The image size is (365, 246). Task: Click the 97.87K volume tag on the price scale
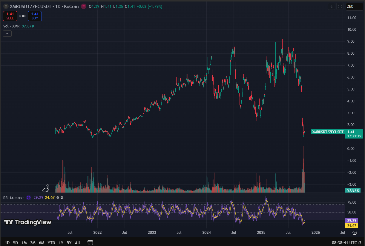tap(353, 190)
